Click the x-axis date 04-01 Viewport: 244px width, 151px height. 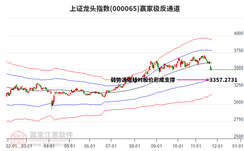click(49, 146)
